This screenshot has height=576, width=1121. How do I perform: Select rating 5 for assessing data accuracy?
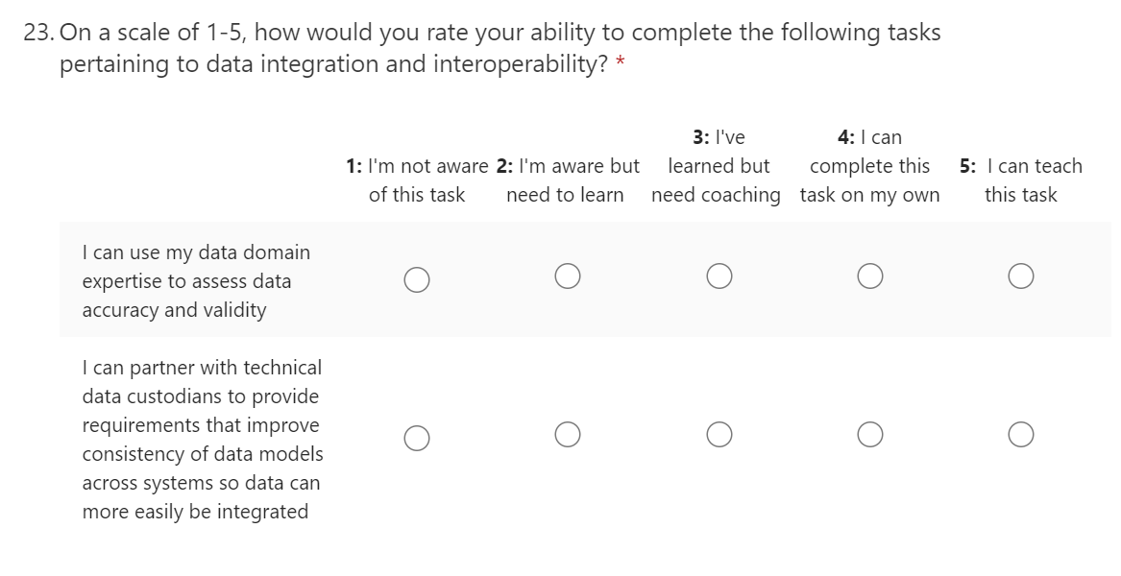(x=1021, y=276)
